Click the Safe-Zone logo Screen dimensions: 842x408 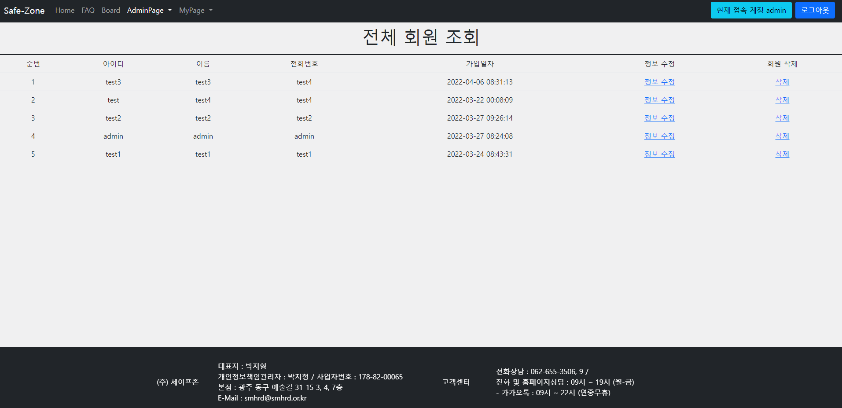tap(24, 10)
